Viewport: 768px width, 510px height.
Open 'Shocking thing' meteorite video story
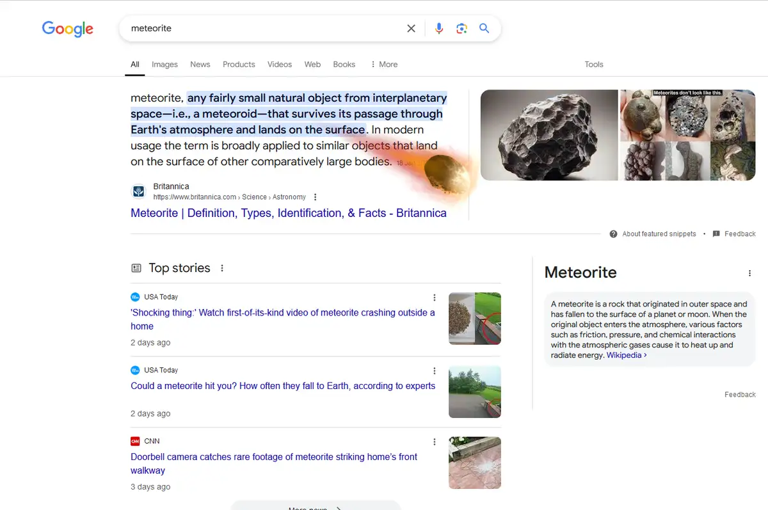coord(283,319)
